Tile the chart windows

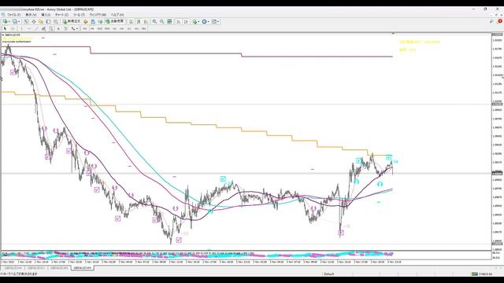tap(169, 21)
